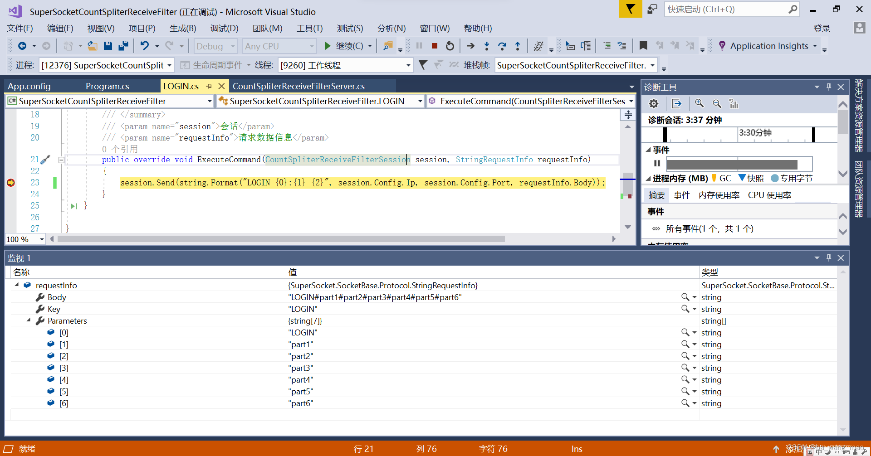Open the thread selection dropdown
Screen dimensions: 871x456
coord(345,65)
